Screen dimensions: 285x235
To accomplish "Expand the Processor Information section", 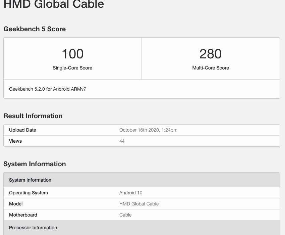I will (x=33, y=228).
